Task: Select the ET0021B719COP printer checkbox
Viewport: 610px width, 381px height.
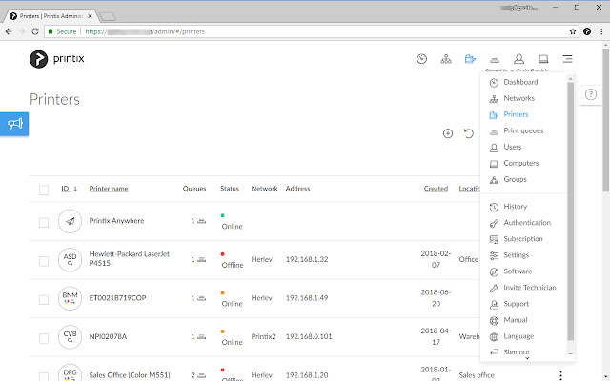Action: [44, 297]
